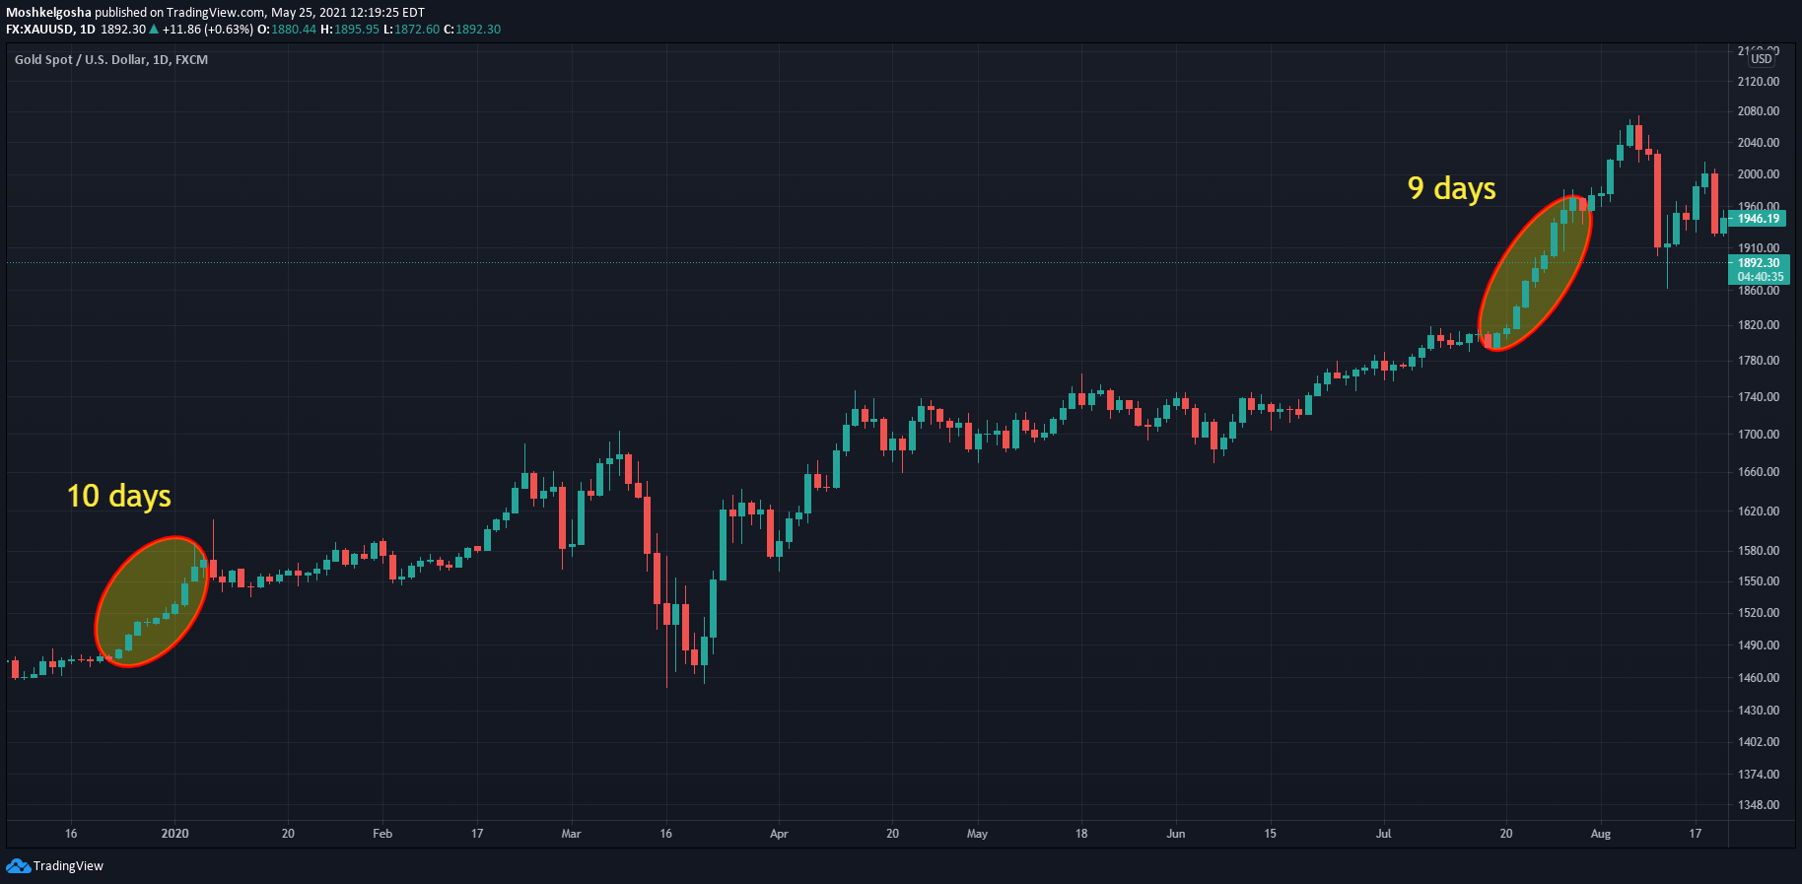
Task: Click the 1860.00 price axis label
Action: pos(1759,291)
